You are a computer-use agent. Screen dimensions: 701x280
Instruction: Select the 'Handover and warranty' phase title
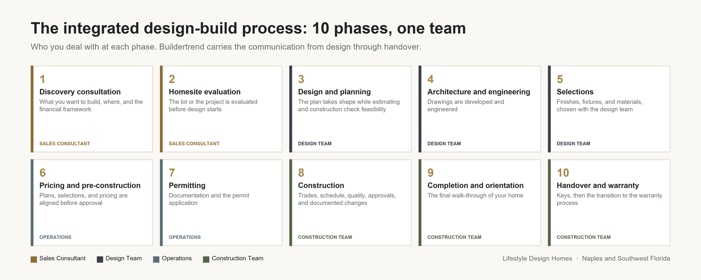click(x=598, y=185)
